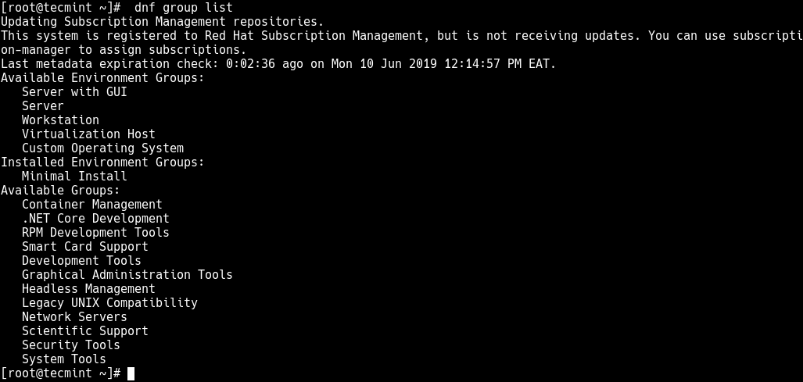Click the "Legacy UNIX Compatibility" group
This screenshot has width=803, height=382.
click(109, 303)
